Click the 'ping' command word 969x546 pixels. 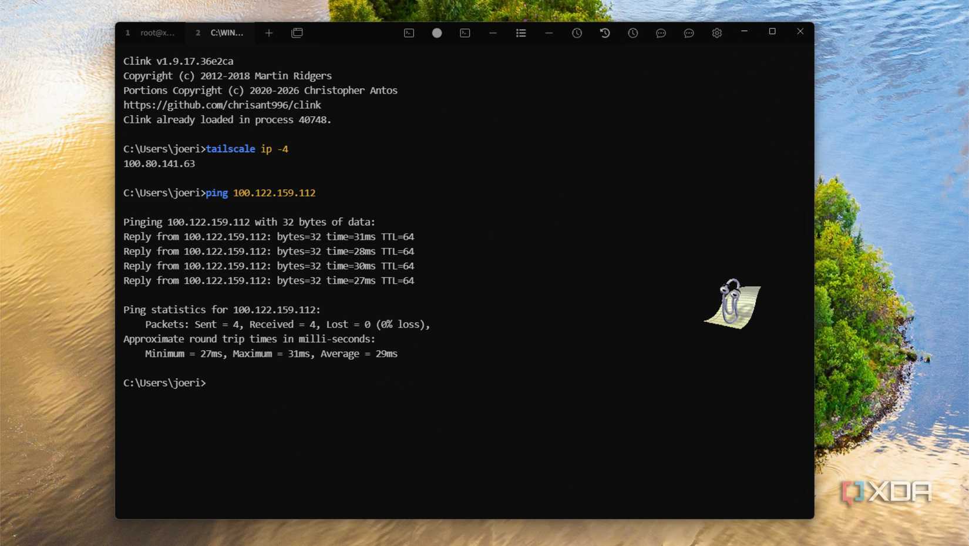click(x=217, y=193)
